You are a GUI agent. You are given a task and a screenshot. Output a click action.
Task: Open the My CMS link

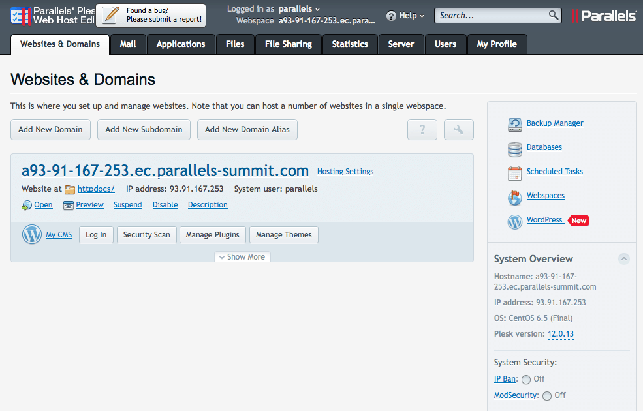click(x=59, y=235)
